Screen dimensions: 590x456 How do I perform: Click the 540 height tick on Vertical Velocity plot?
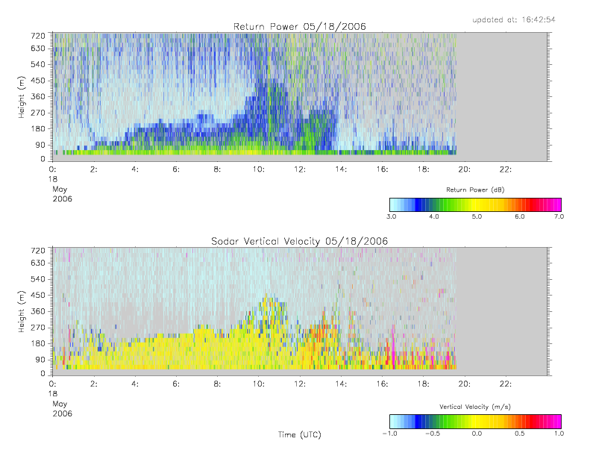(x=38, y=279)
